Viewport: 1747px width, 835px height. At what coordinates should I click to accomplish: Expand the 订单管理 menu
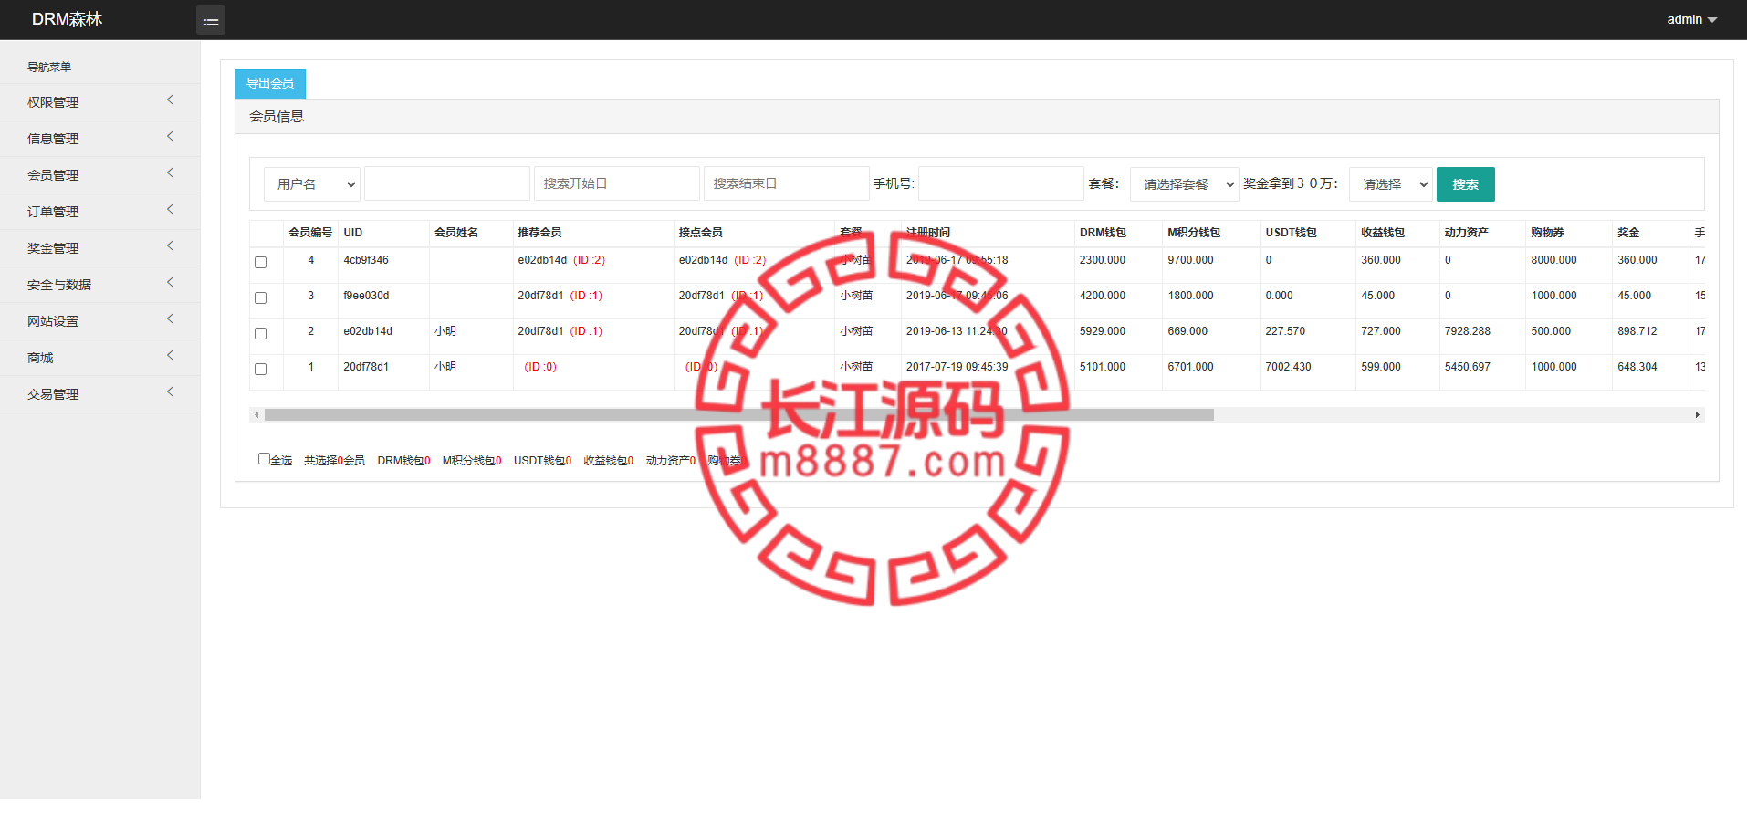(99, 211)
